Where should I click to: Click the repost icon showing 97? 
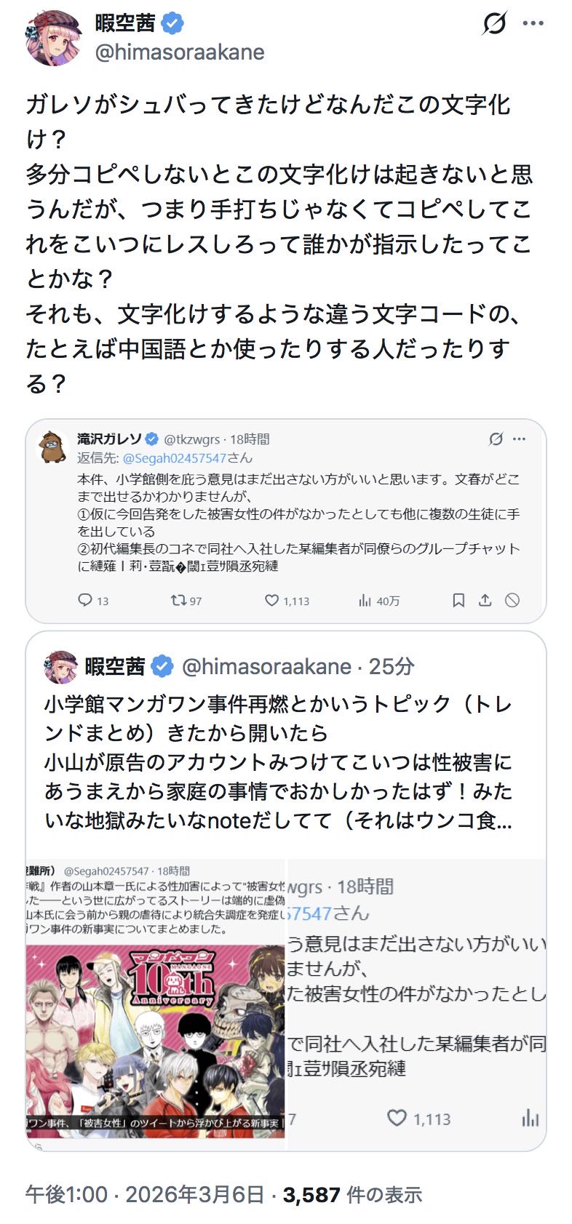tap(178, 600)
